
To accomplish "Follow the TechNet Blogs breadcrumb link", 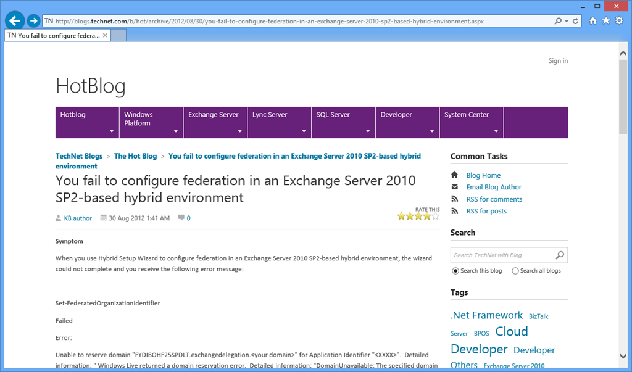I will tap(79, 156).
